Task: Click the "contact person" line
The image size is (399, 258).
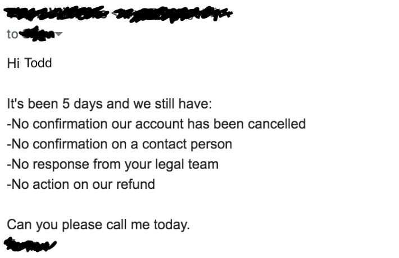Action: 119,144
